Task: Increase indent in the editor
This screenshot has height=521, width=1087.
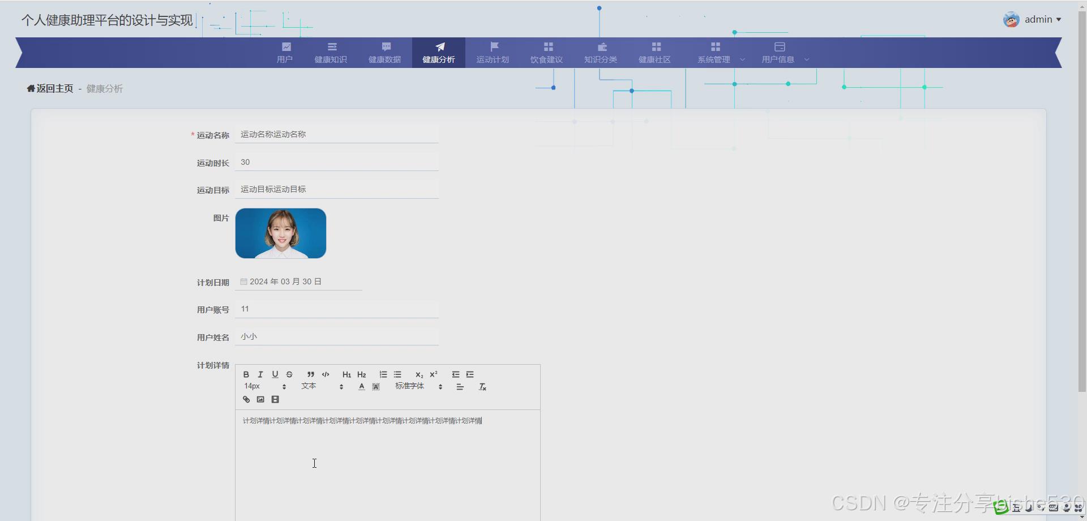Action: pyautogui.click(x=470, y=374)
